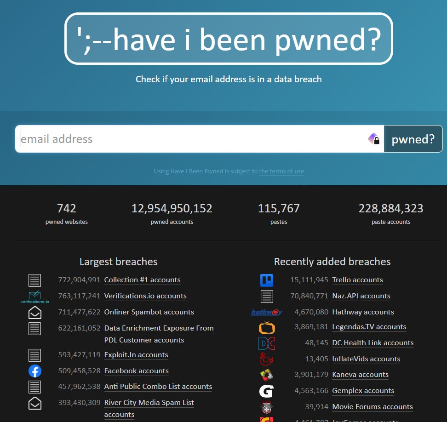This screenshot has width=447, height=422.
Task: Click the Legendas.TV television icon
Action: pos(267,327)
